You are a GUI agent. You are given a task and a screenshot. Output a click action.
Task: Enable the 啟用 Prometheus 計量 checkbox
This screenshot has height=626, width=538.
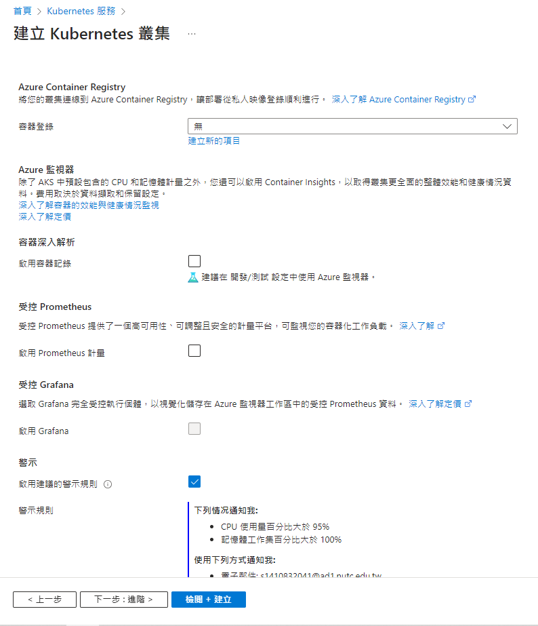click(194, 351)
